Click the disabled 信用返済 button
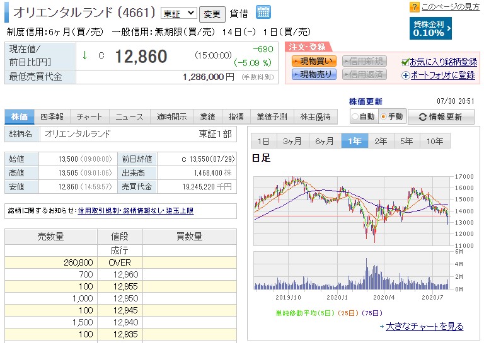 364,74
